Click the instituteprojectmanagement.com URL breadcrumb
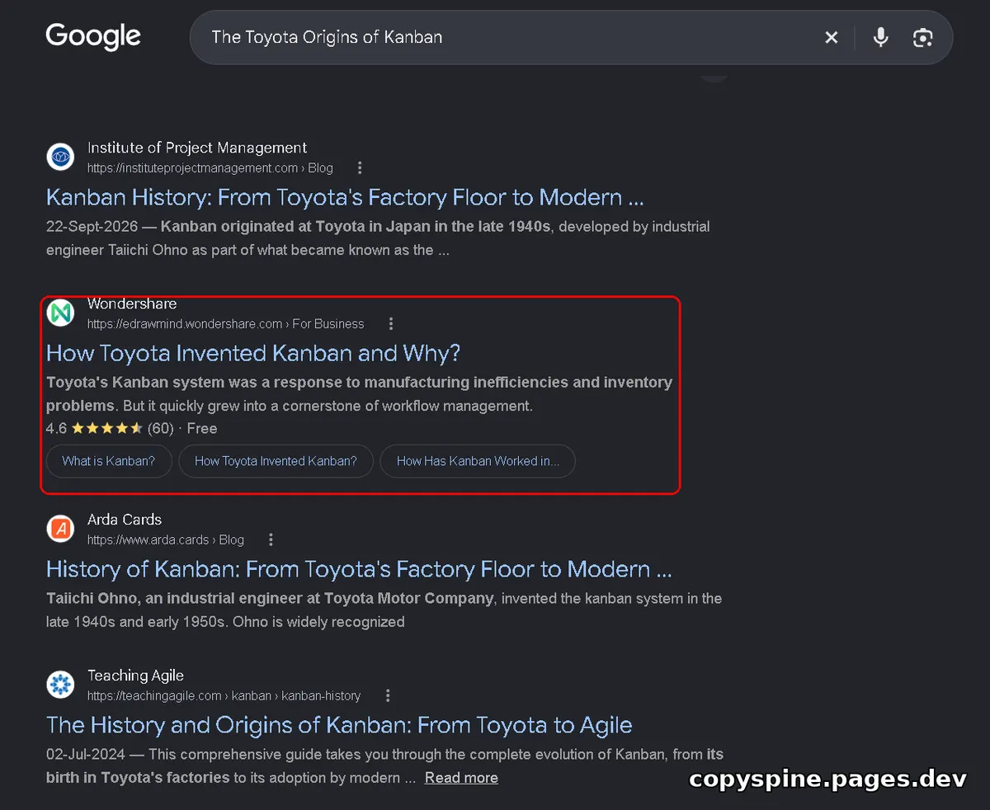 click(x=210, y=168)
